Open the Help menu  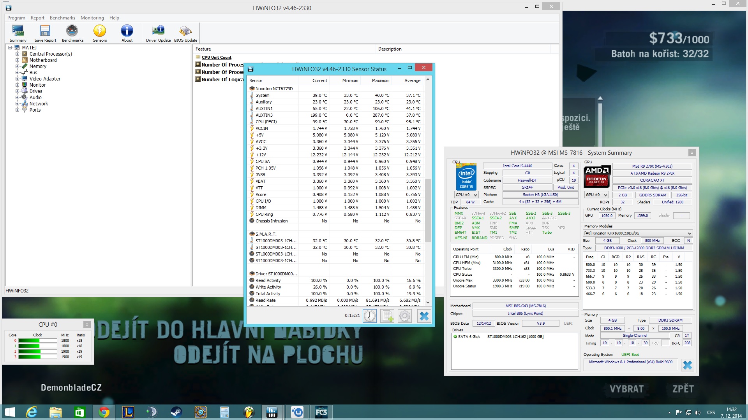pyautogui.click(x=114, y=18)
